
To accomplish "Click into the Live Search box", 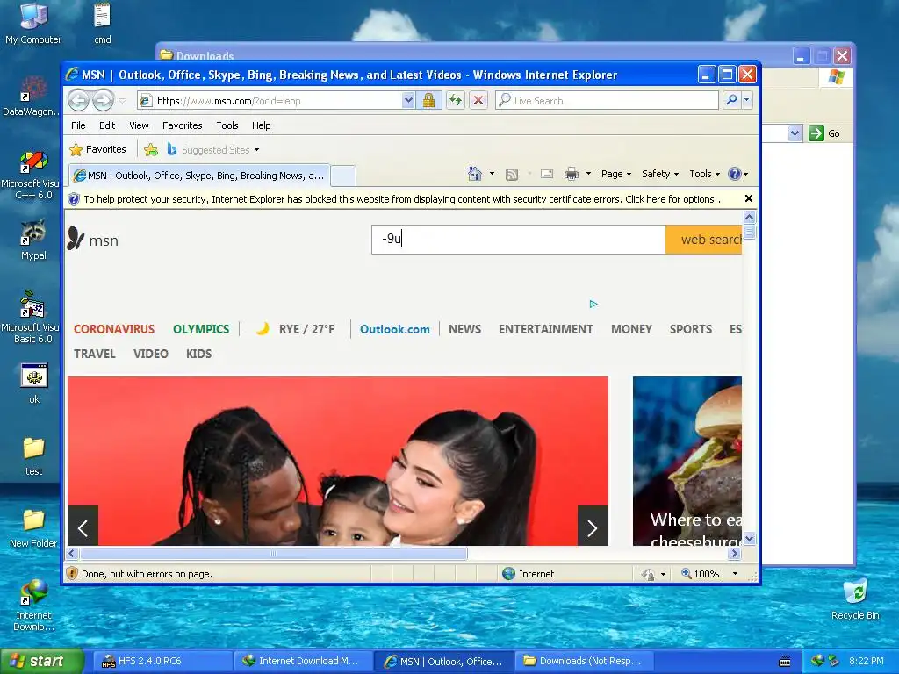I will point(607,101).
